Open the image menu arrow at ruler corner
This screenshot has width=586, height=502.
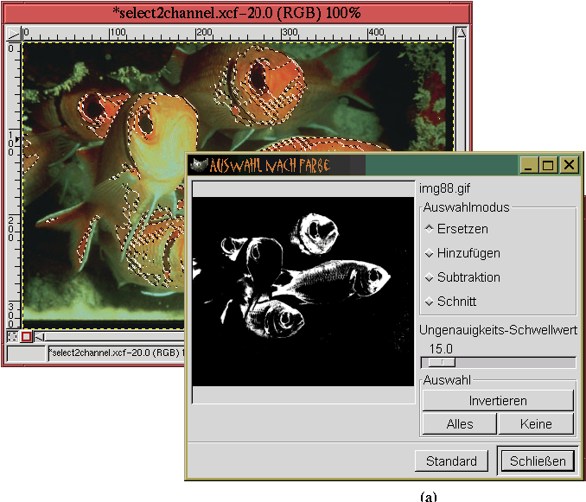pyautogui.click(x=13, y=34)
